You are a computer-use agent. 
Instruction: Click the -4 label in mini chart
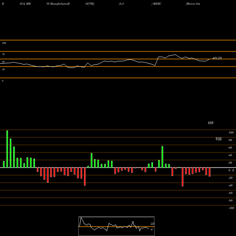[x=152, y=229]
